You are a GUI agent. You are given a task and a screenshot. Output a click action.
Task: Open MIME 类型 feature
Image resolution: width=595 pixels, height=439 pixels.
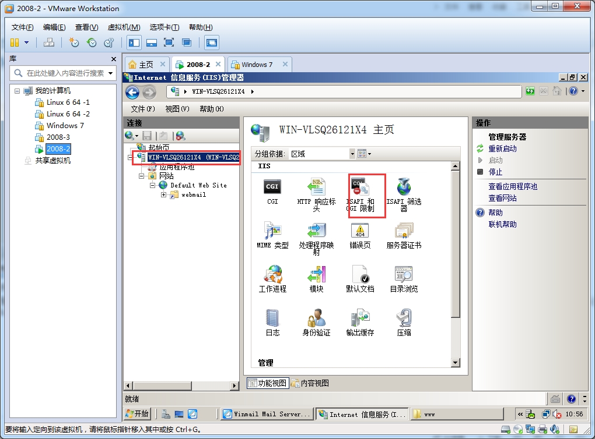[x=272, y=235]
